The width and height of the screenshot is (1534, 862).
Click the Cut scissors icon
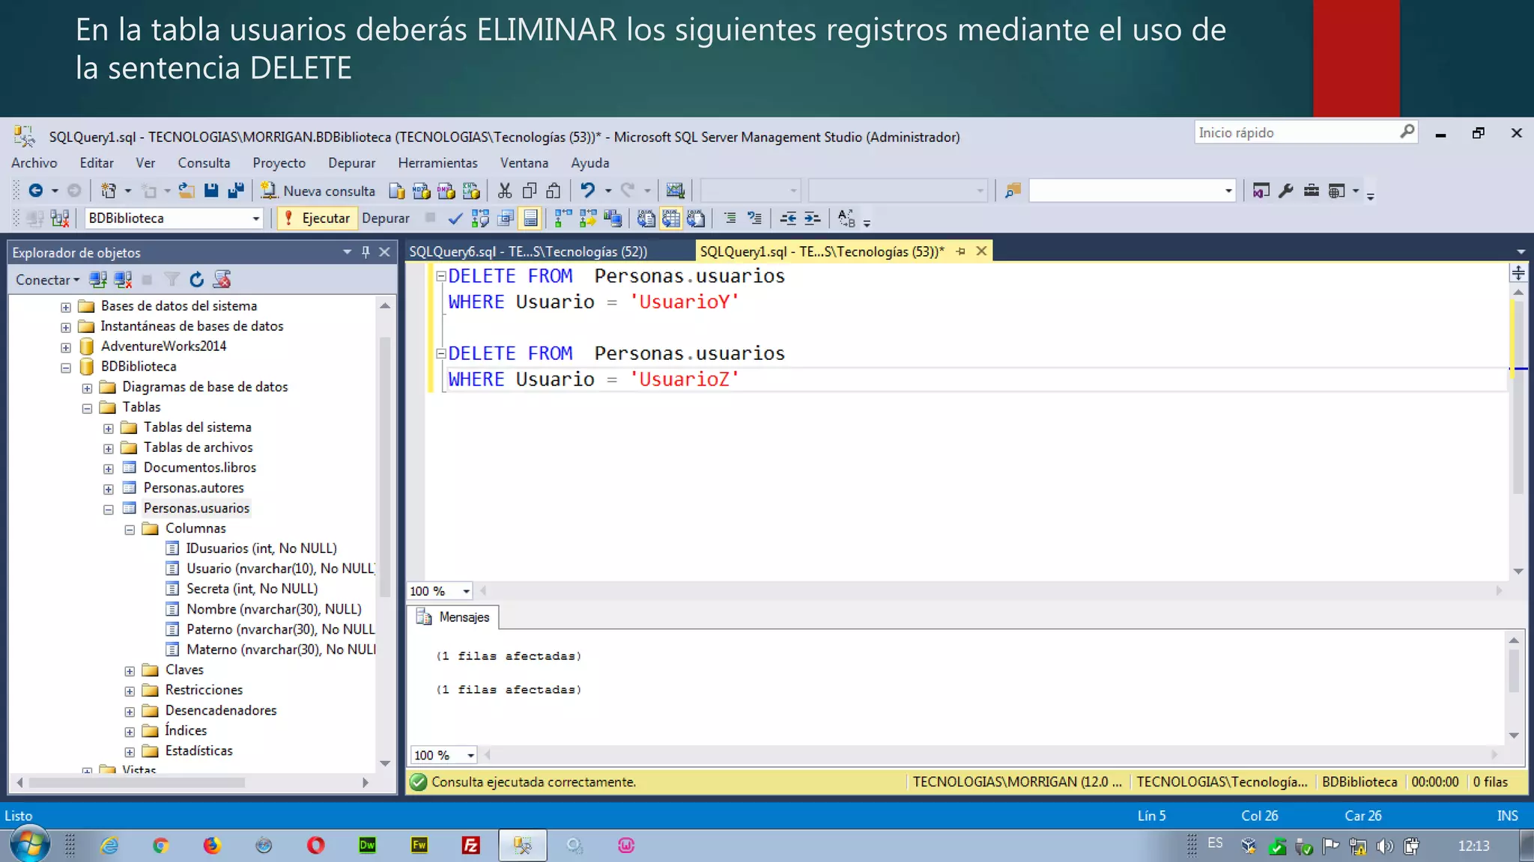tap(505, 191)
